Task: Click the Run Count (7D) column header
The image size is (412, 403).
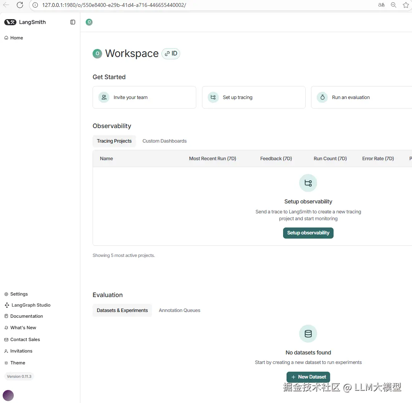Action: point(330,159)
